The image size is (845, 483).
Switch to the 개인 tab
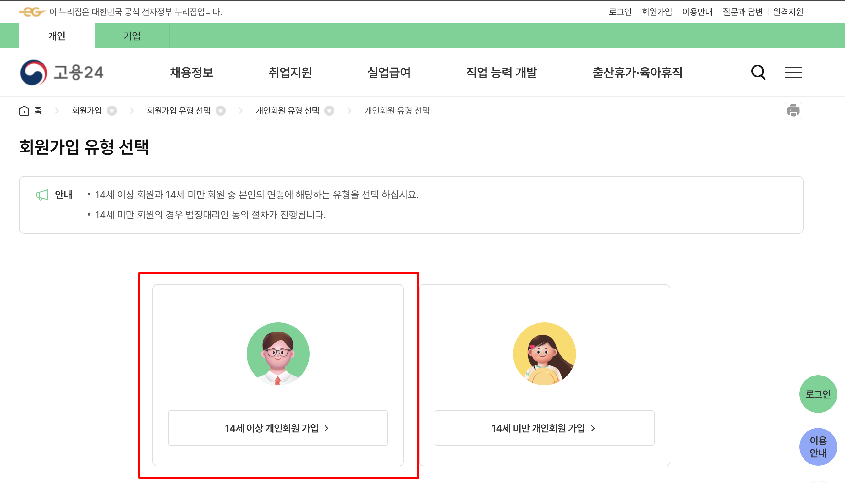pos(57,36)
